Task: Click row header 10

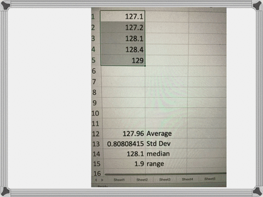Action: pos(97,113)
